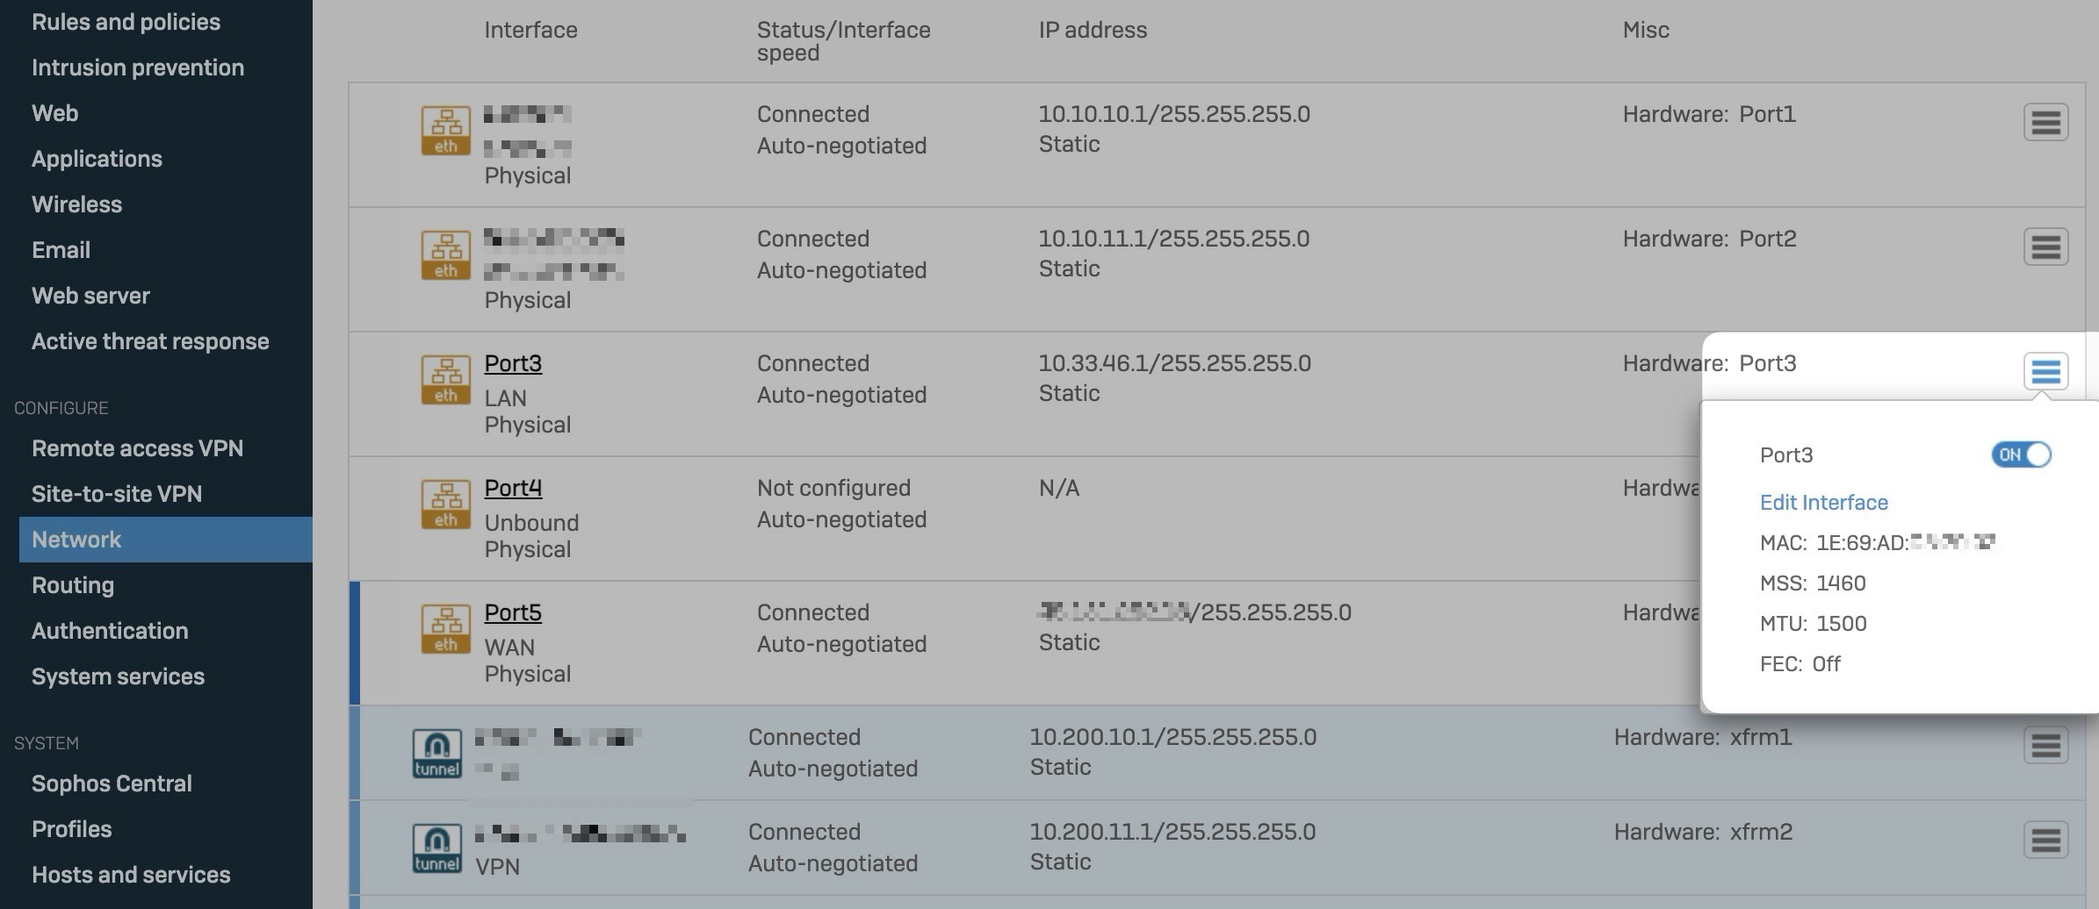Click the eth icon in the 10.10.10.1 row
Image resolution: width=2099 pixels, height=909 pixels.
click(x=445, y=130)
